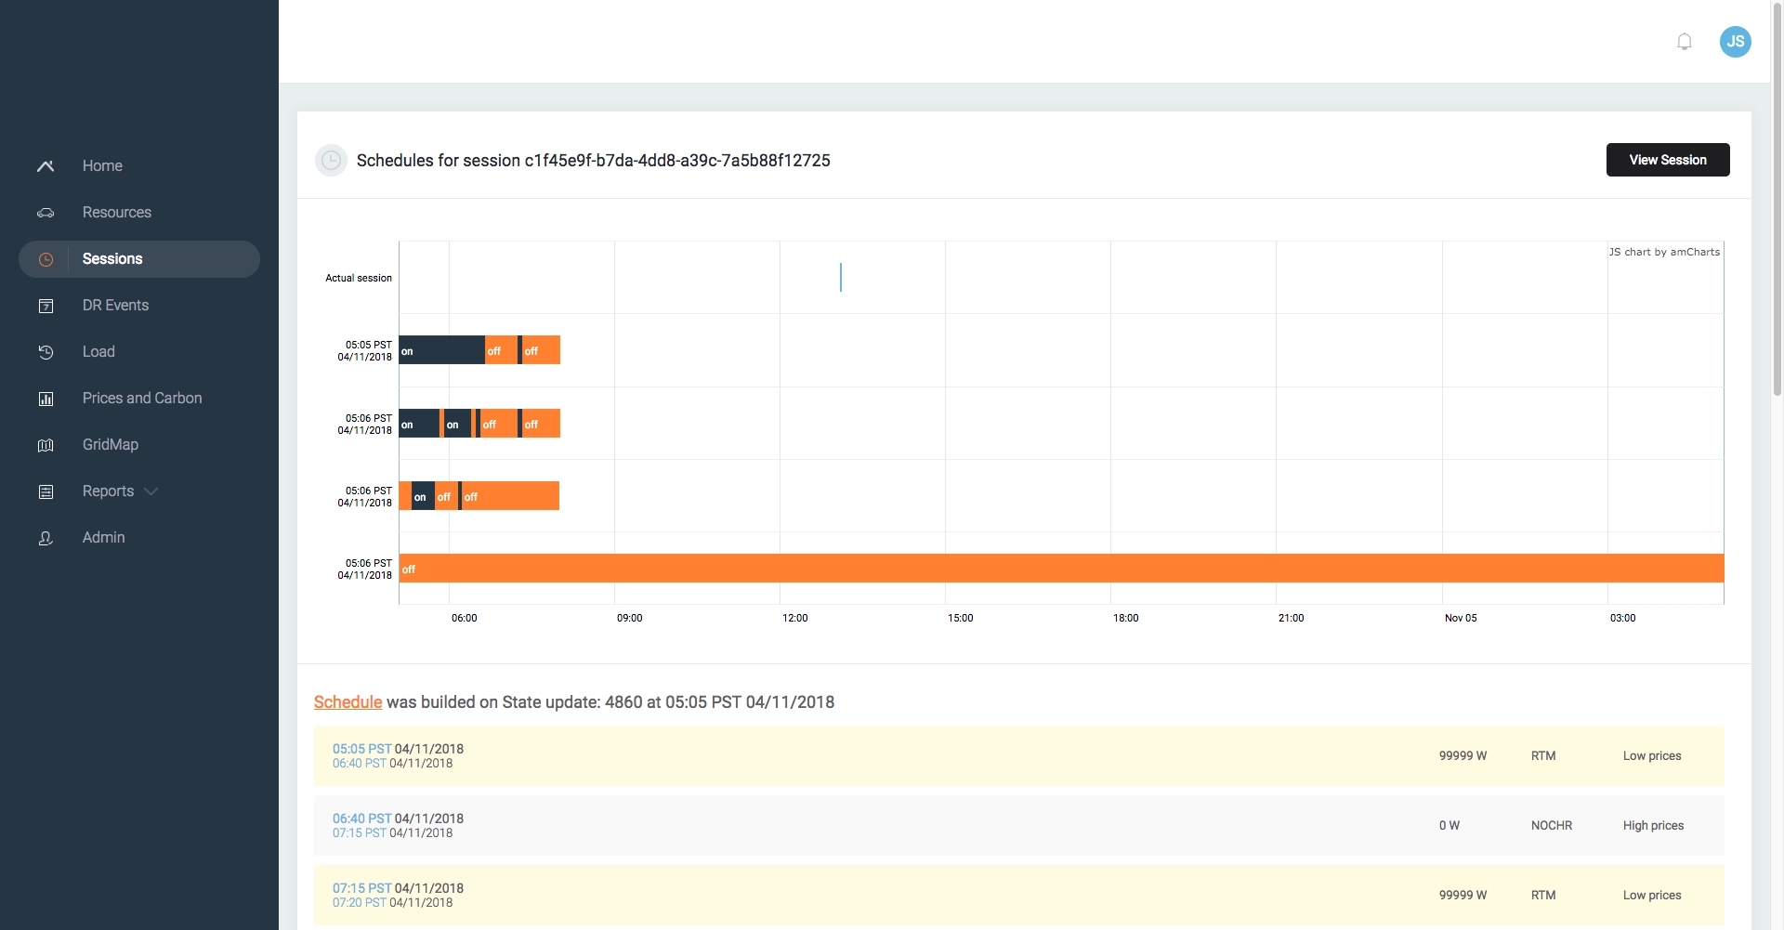Click the blue Actual session marker
1784x930 pixels.
[841, 277]
